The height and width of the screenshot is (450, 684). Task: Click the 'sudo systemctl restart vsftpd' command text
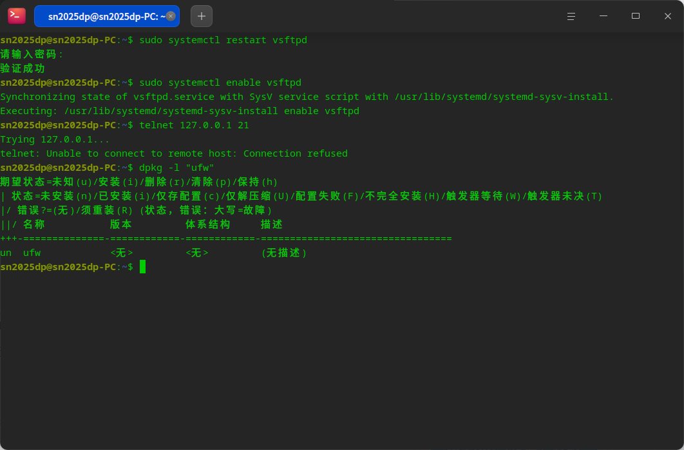(223, 40)
